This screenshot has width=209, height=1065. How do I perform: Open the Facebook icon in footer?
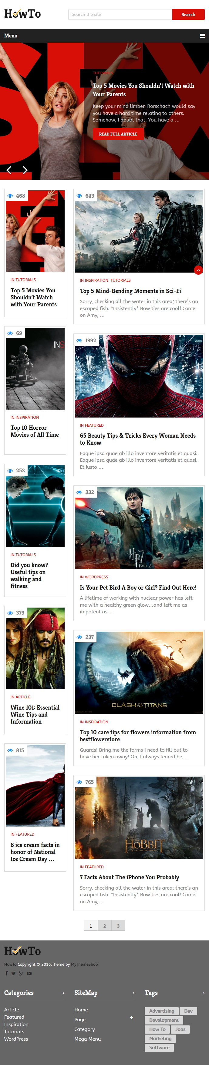[x=6, y=973]
